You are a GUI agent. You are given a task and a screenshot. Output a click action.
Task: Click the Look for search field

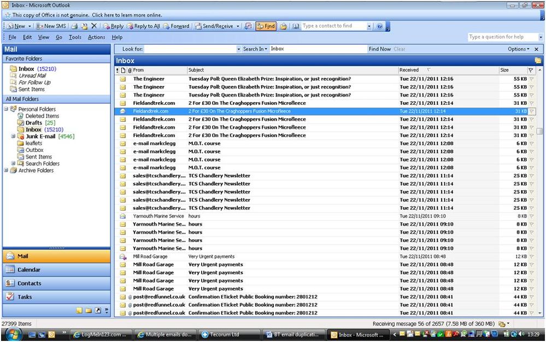(x=191, y=49)
